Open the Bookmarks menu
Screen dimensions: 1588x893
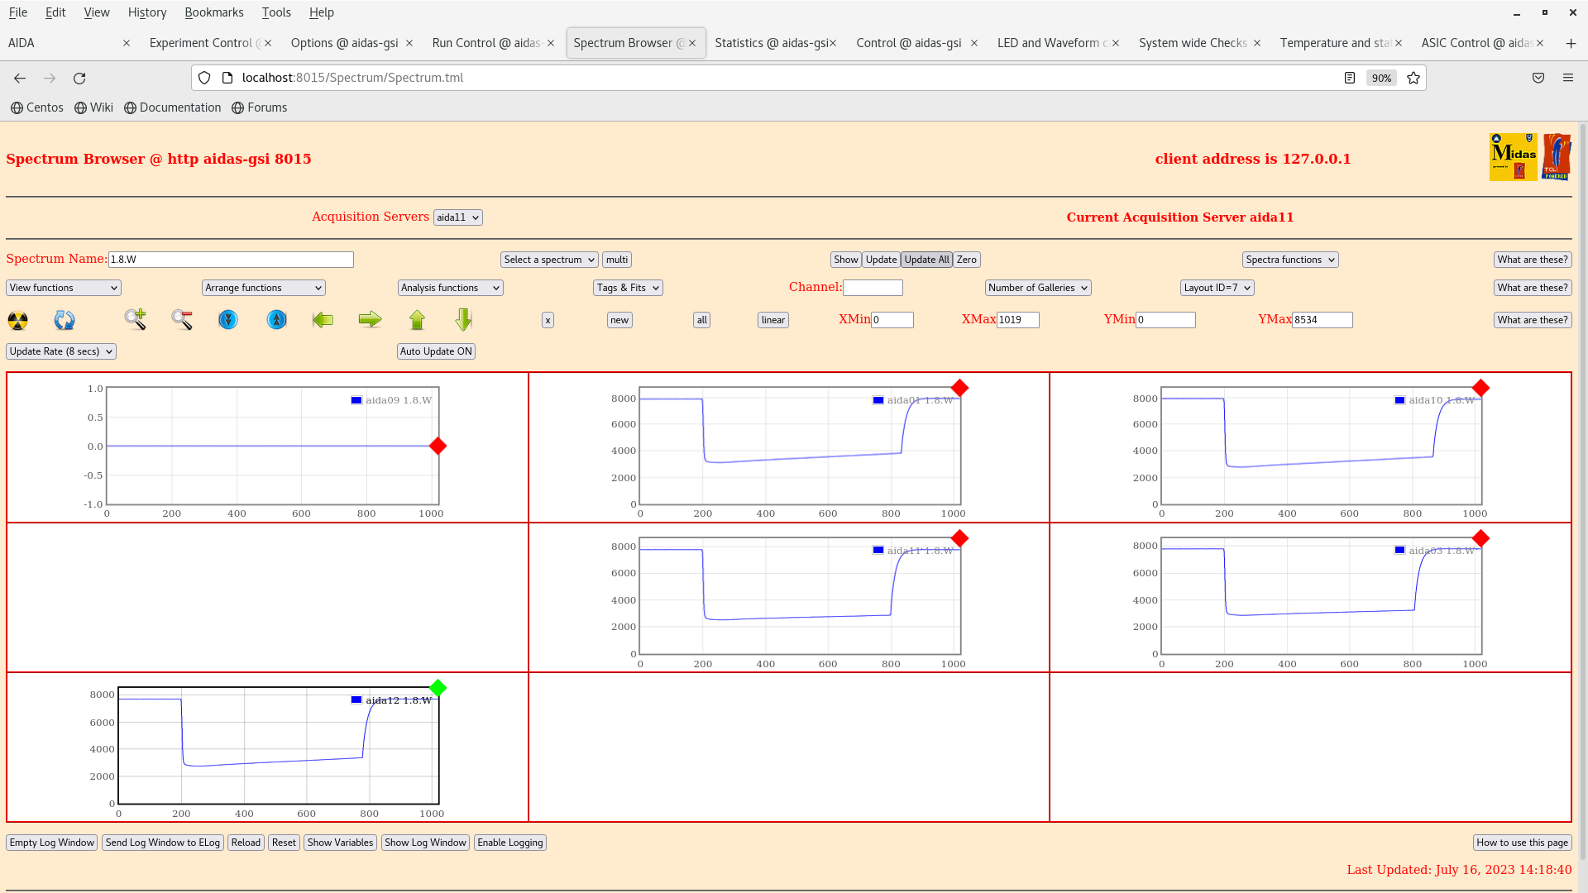coord(213,12)
